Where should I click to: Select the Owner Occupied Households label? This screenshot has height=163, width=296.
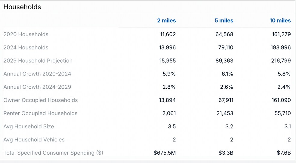[41, 100]
